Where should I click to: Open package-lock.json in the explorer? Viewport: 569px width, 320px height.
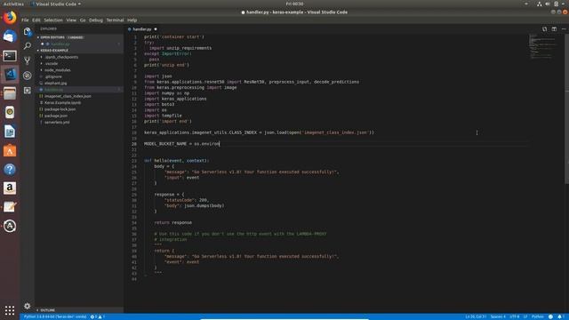60,109
